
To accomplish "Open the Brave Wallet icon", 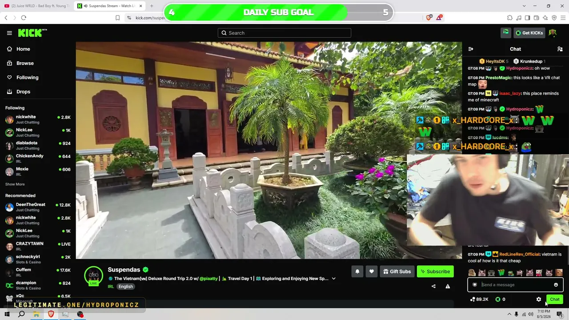I will coord(536,18).
